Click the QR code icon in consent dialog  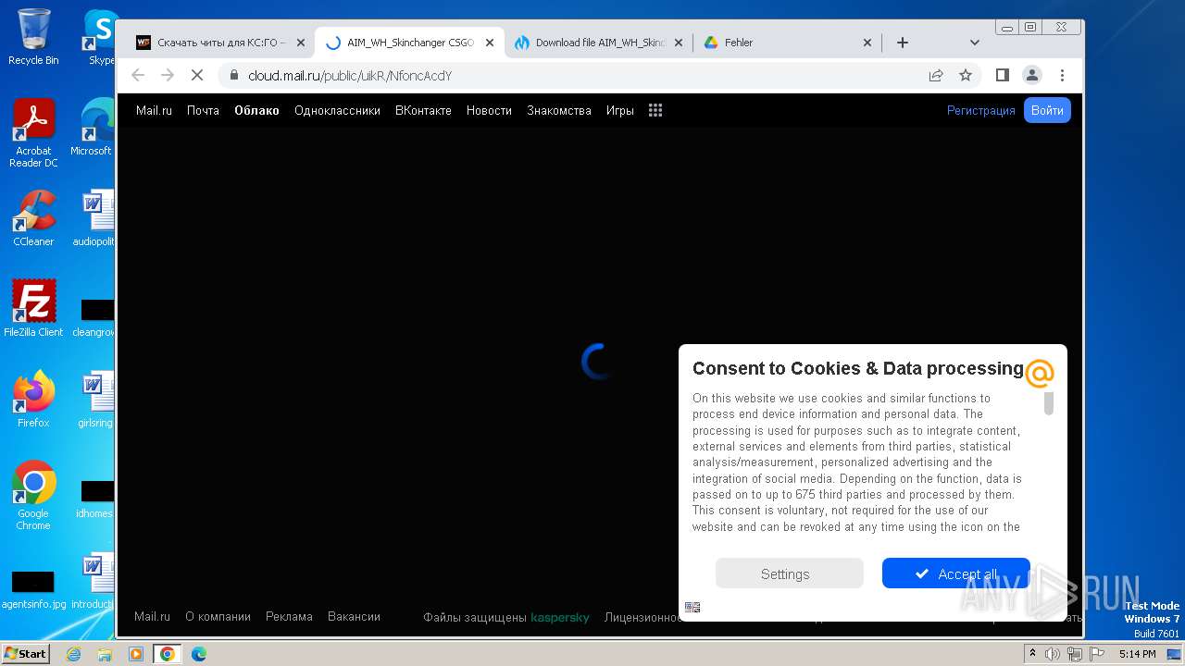tap(692, 607)
